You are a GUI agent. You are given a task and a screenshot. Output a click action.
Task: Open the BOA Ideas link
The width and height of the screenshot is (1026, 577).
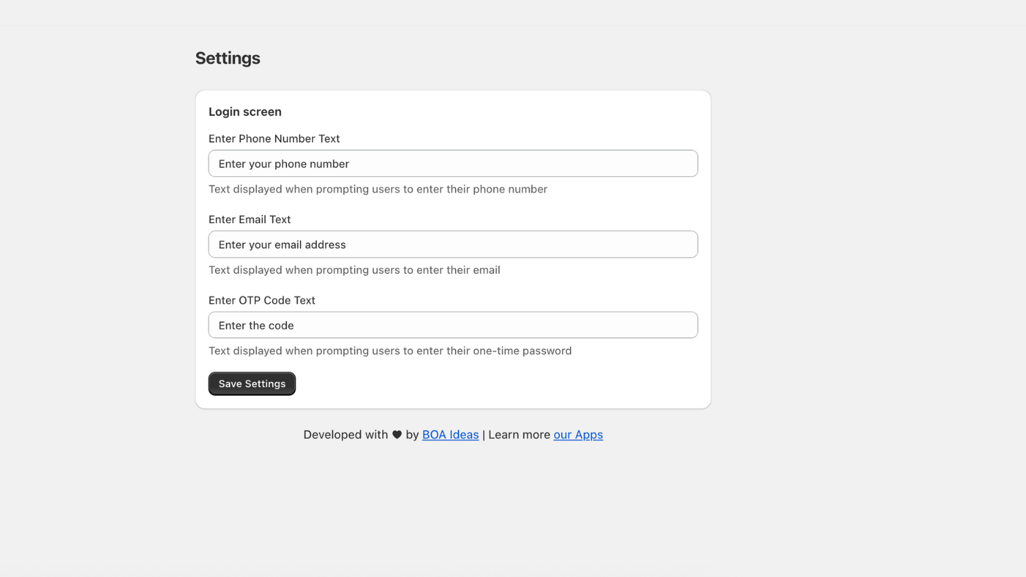(x=450, y=435)
